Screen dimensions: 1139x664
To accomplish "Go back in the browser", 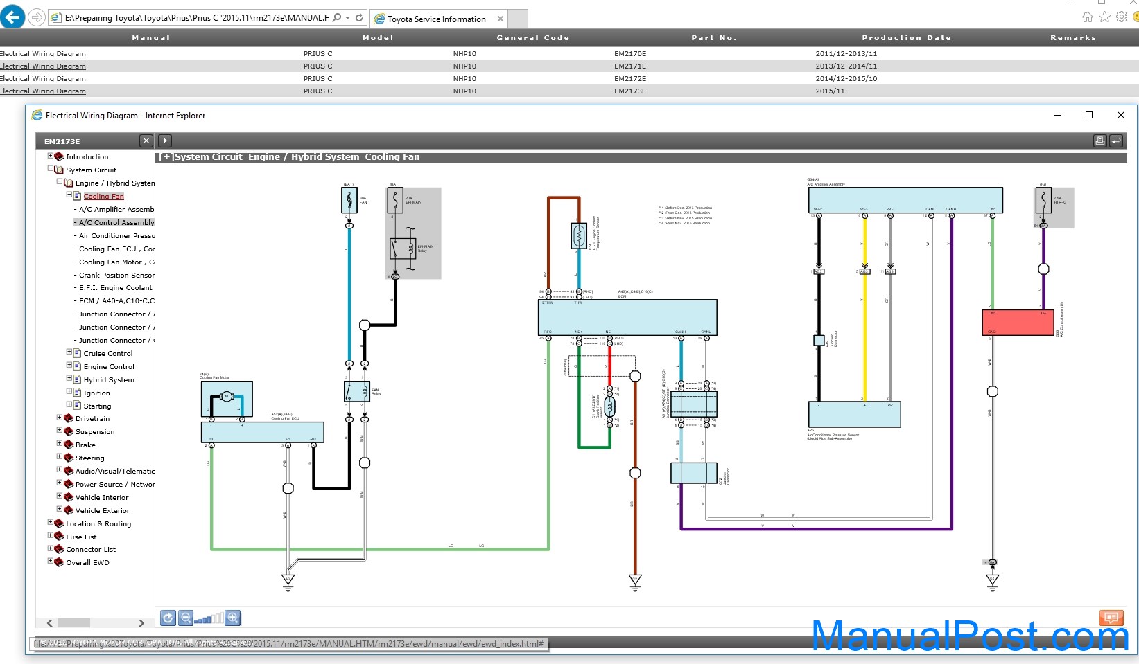I will [x=13, y=17].
